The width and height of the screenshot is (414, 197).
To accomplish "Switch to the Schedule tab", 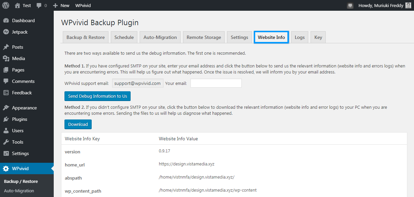I will point(124,37).
